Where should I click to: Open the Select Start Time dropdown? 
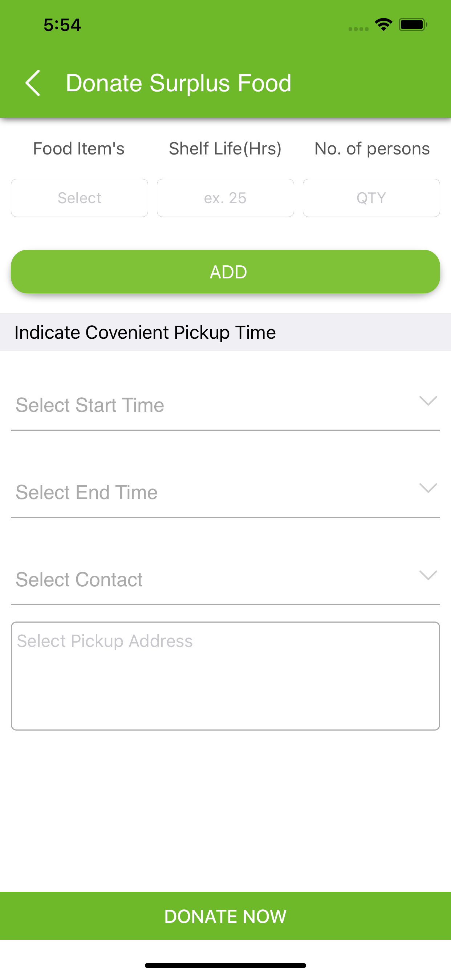pos(225,405)
